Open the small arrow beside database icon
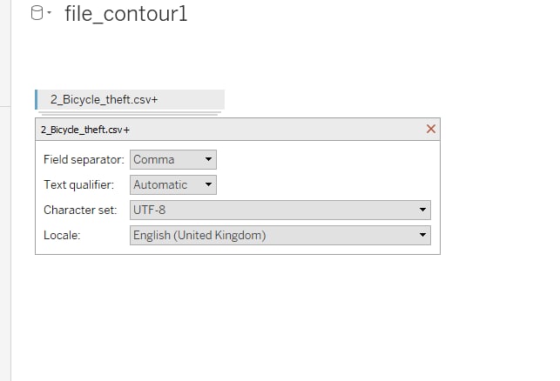The width and height of the screenshot is (560, 381). pos(50,12)
